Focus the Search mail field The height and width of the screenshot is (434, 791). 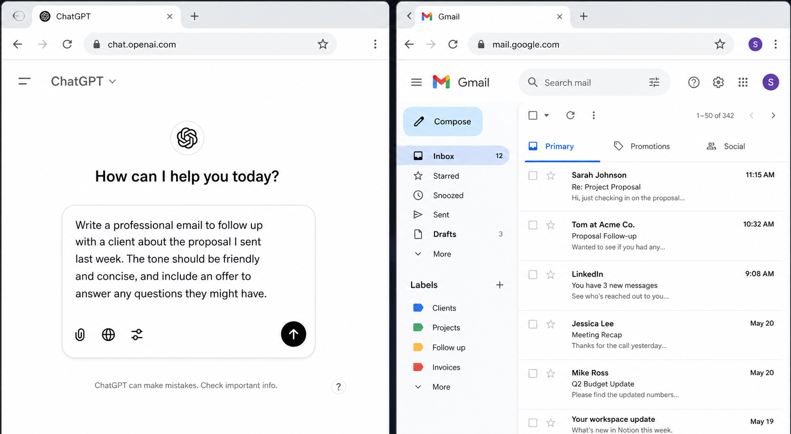pos(594,82)
